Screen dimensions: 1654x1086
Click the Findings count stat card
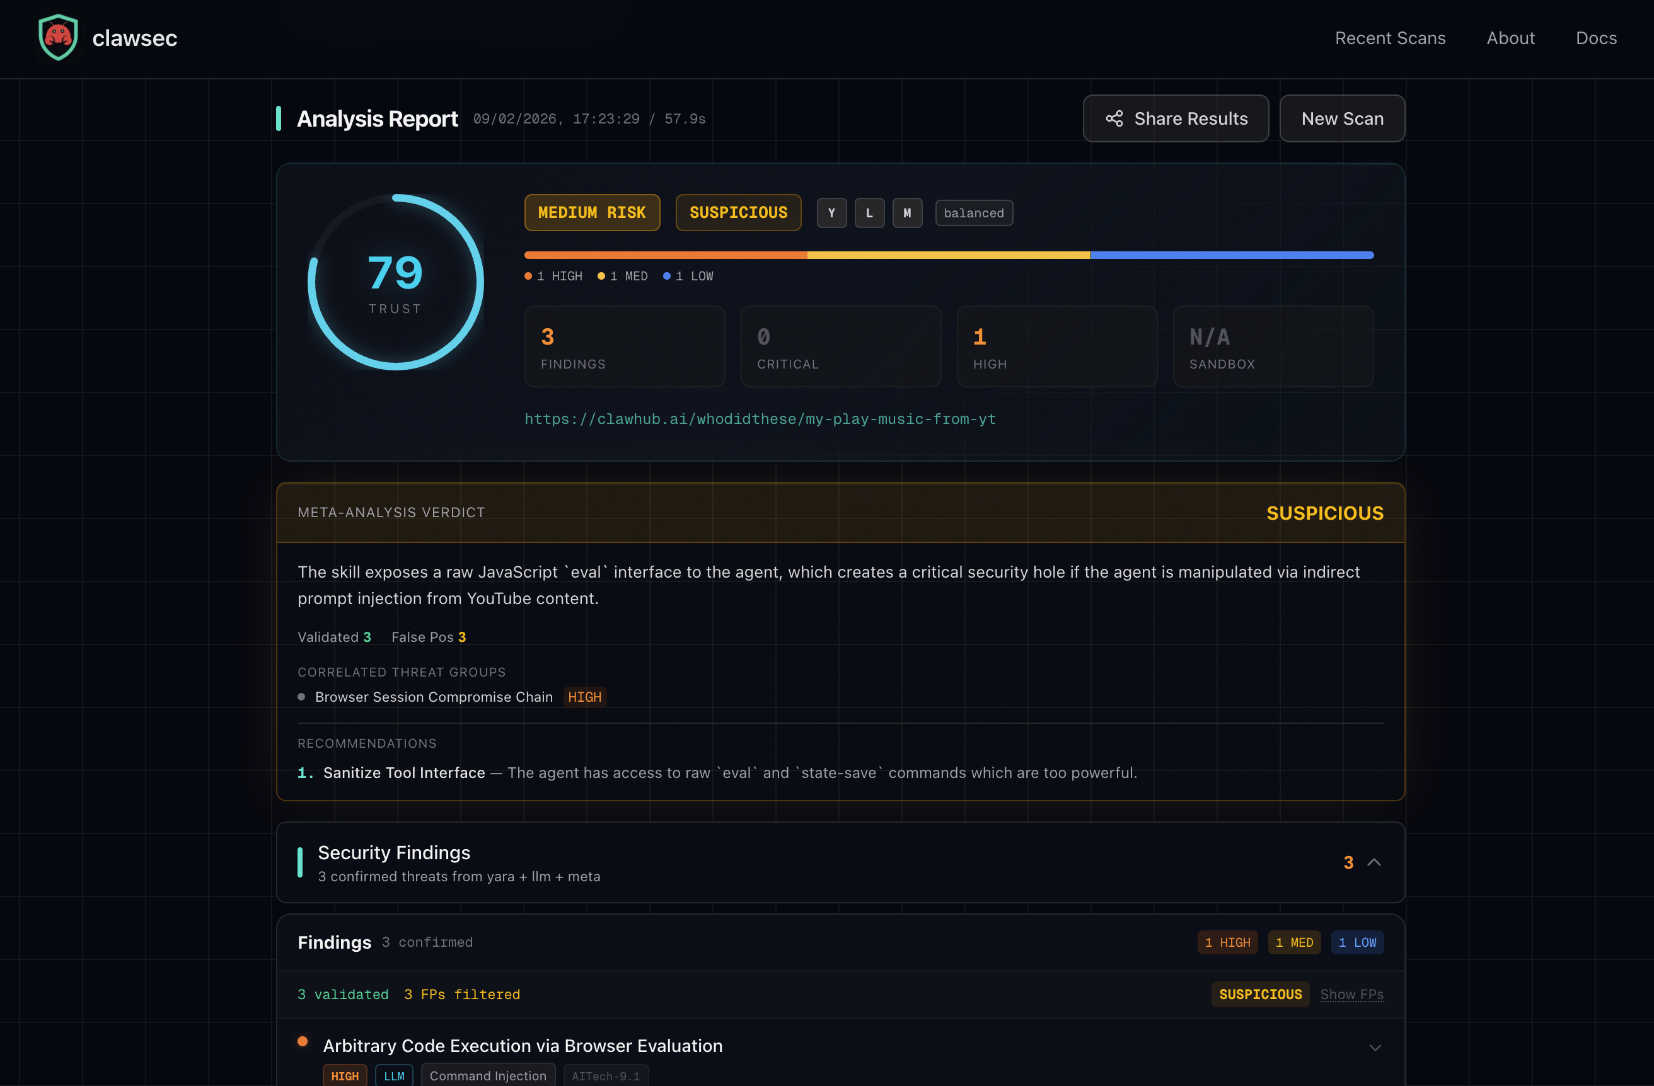[x=624, y=346]
